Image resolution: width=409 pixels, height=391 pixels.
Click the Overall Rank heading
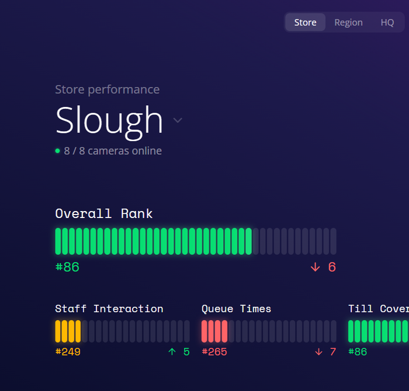(104, 213)
